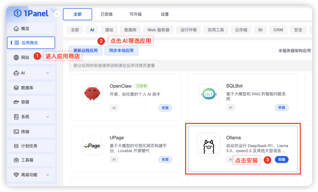This screenshot has width=318, height=192.
Task: Activate the 全部 filter chip
Action: click(x=75, y=30)
